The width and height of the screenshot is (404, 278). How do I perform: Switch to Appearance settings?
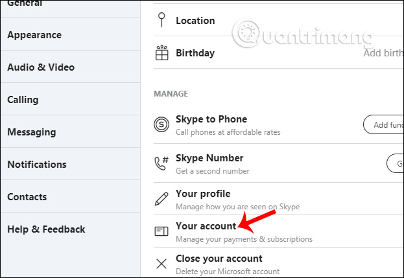pyautogui.click(x=34, y=35)
